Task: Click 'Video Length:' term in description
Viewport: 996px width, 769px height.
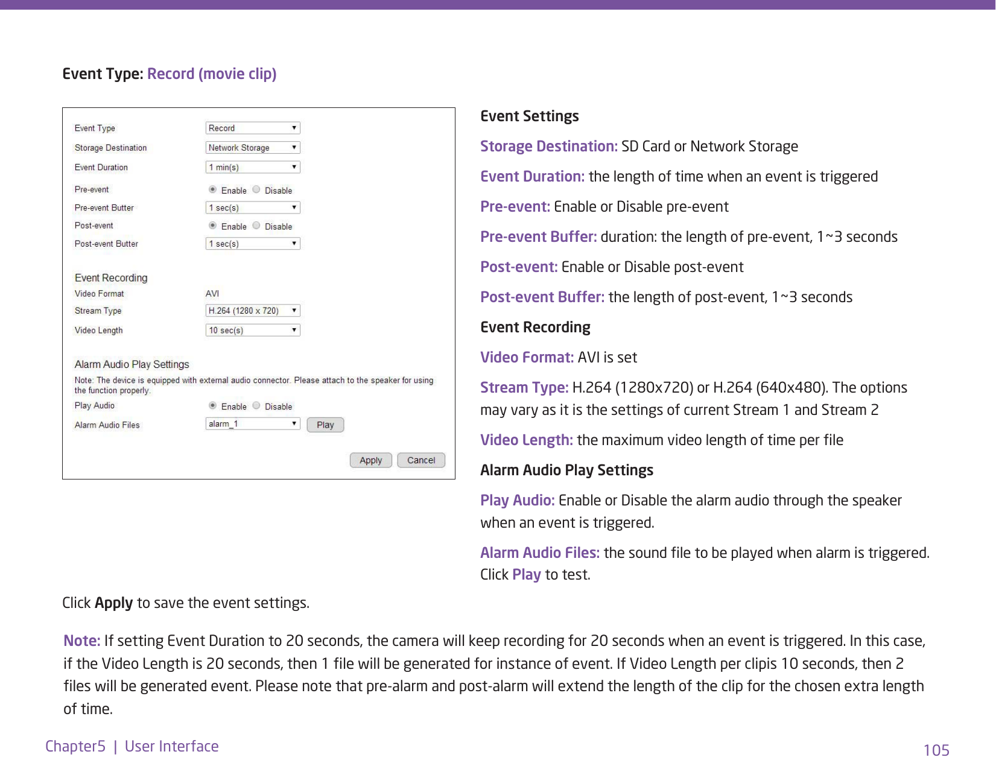Action: click(x=527, y=440)
